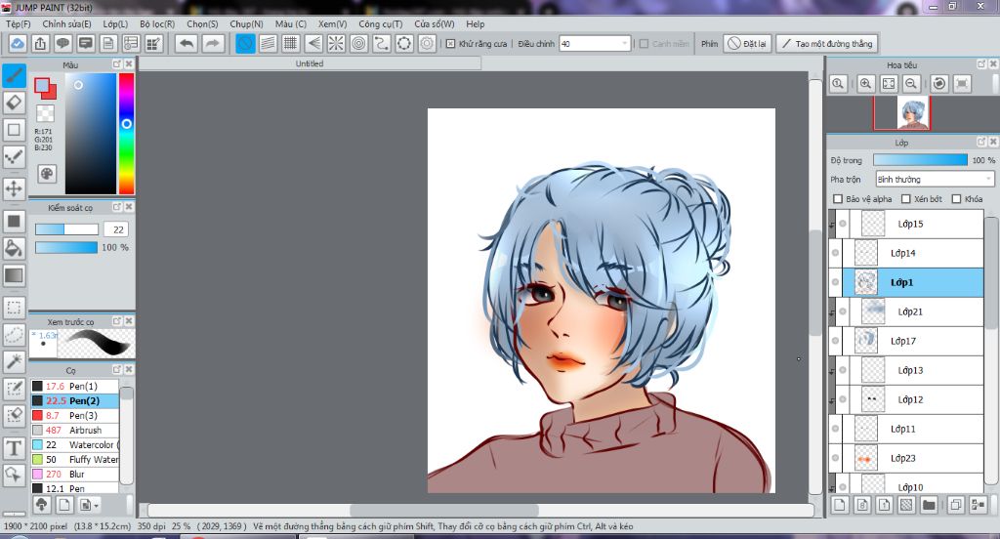Enable crisscross grid snap

tap(291, 43)
